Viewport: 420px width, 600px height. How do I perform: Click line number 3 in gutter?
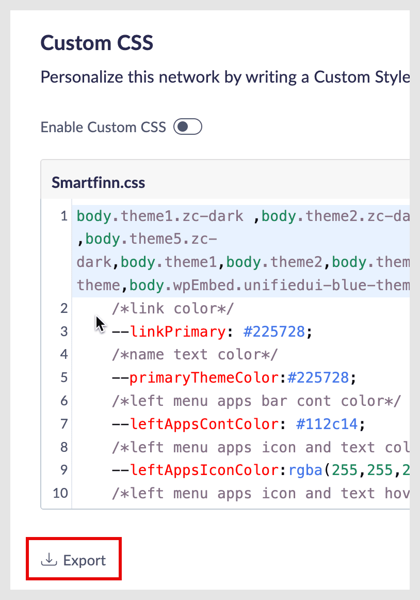pyautogui.click(x=64, y=331)
